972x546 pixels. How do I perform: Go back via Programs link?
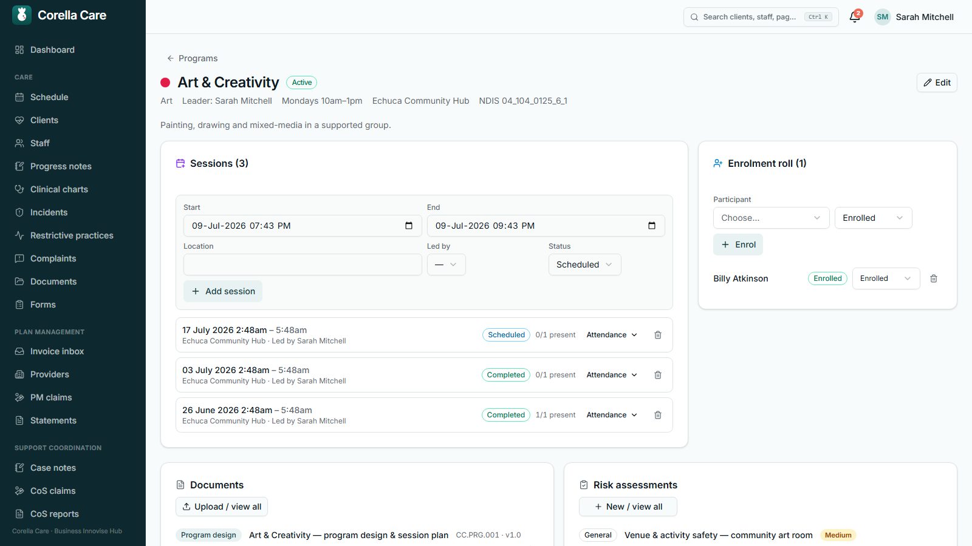point(192,58)
